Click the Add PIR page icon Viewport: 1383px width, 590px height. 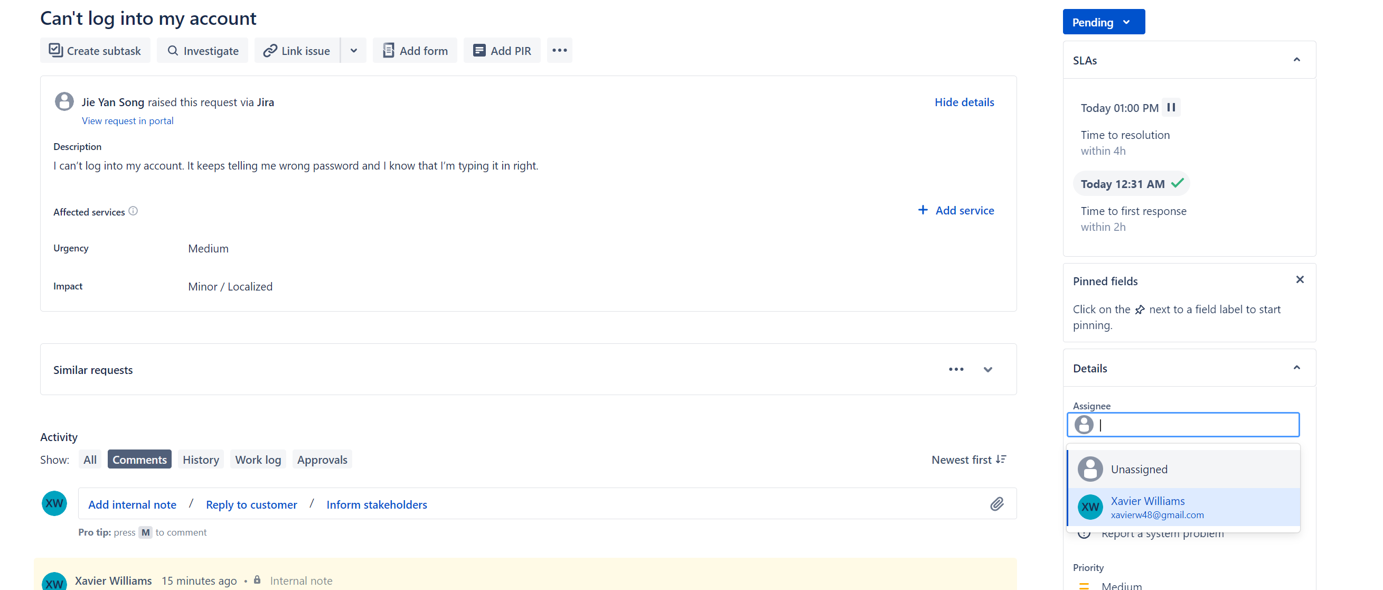tap(479, 51)
